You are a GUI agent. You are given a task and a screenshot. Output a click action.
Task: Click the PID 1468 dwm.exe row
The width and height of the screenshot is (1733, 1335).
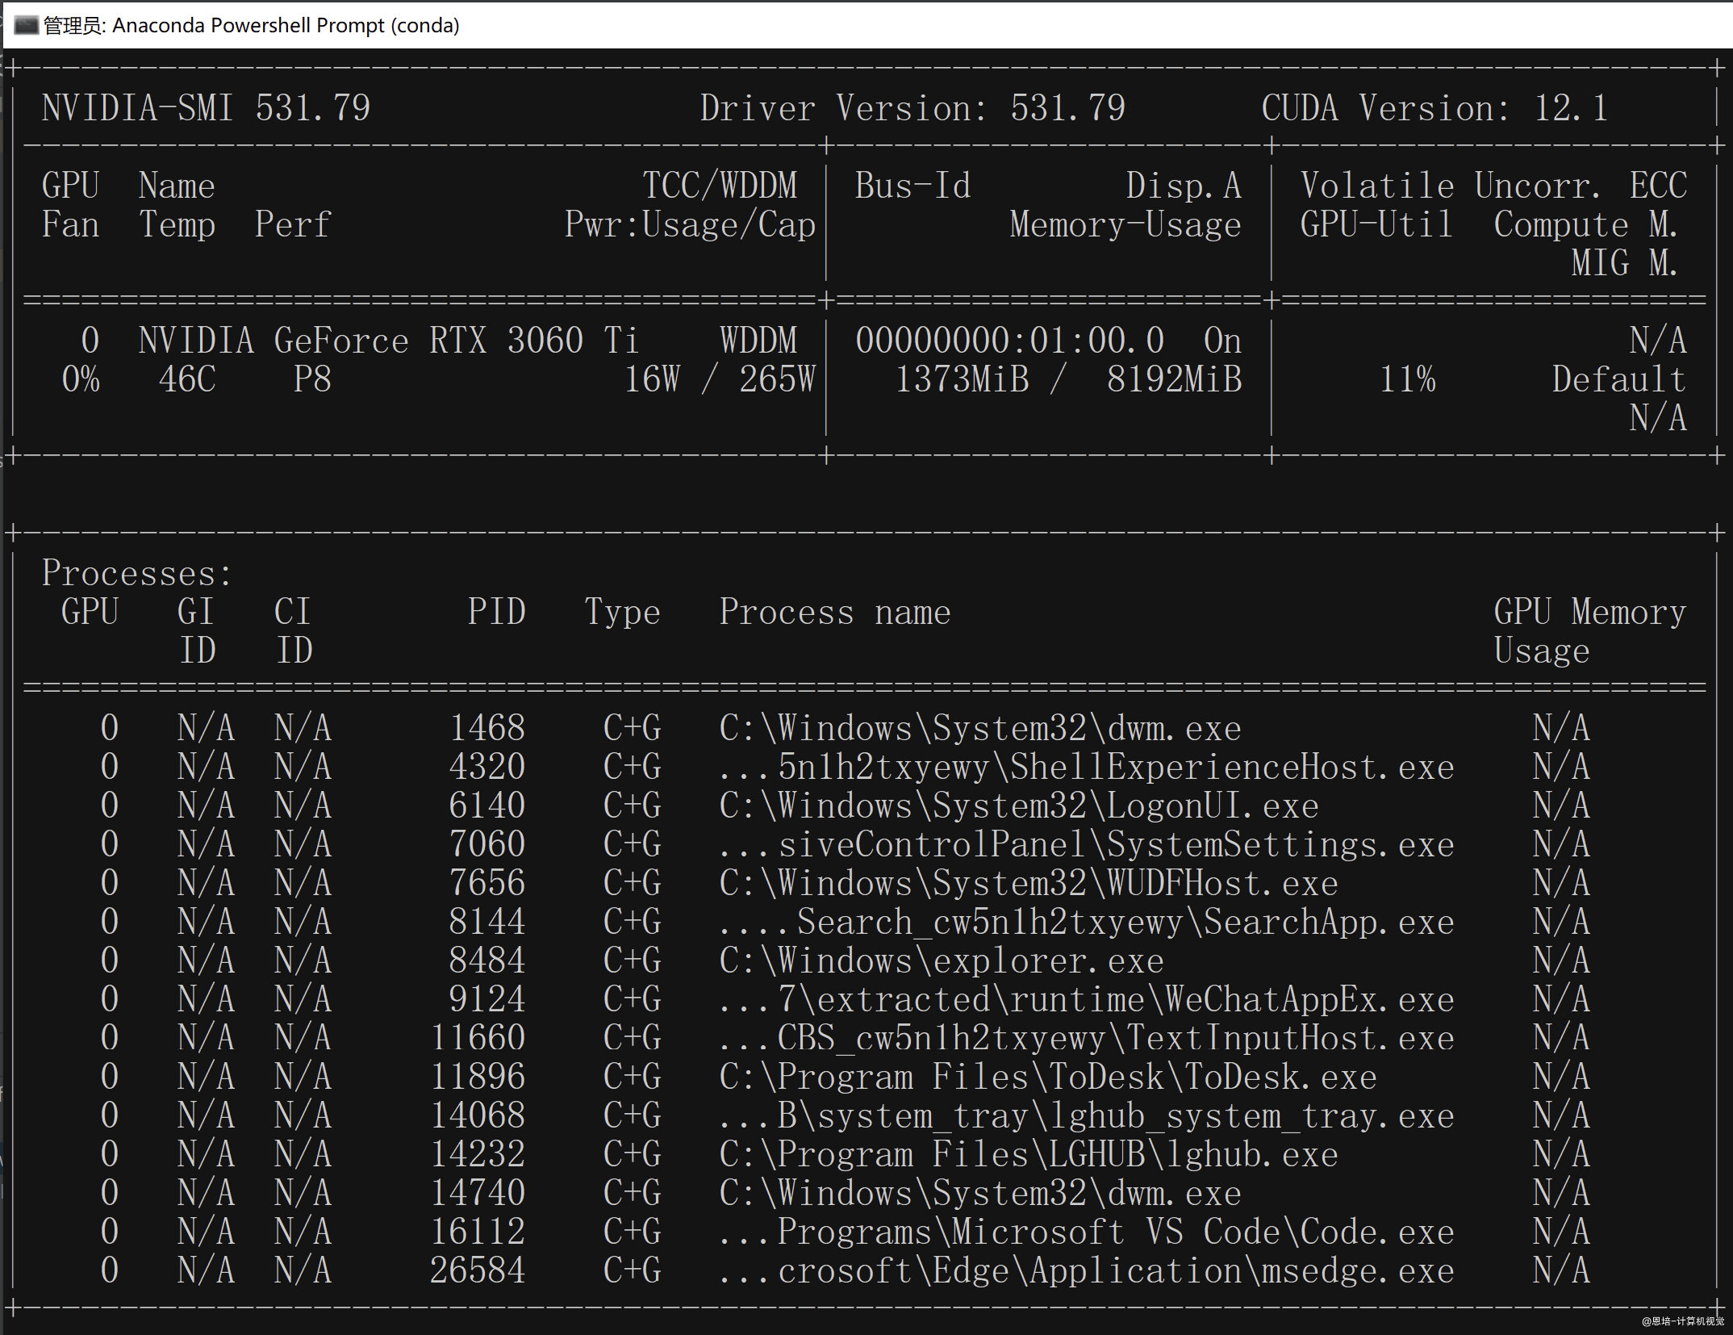pos(979,728)
